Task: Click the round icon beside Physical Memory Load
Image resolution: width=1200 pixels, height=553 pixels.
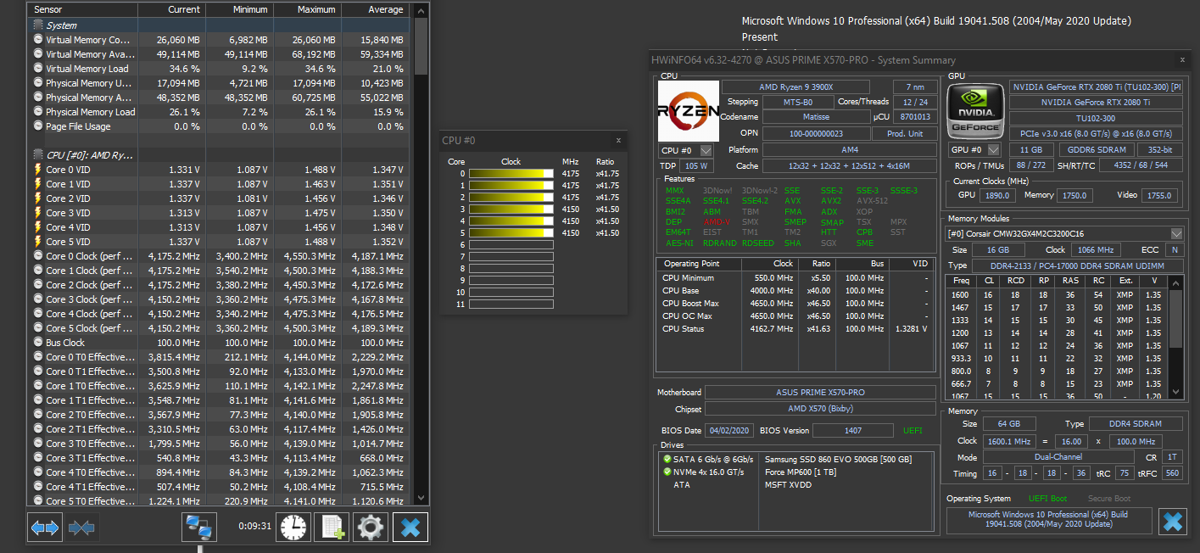Action: (x=38, y=112)
